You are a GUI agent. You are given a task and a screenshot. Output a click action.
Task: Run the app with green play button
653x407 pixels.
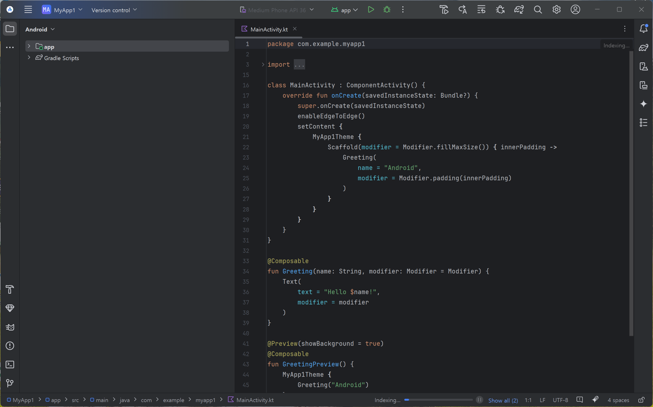tap(370, 9)
